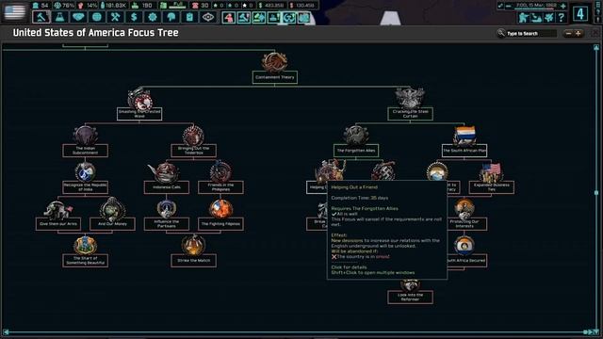Click the game speed 4 indicator

tap(580, 14)
